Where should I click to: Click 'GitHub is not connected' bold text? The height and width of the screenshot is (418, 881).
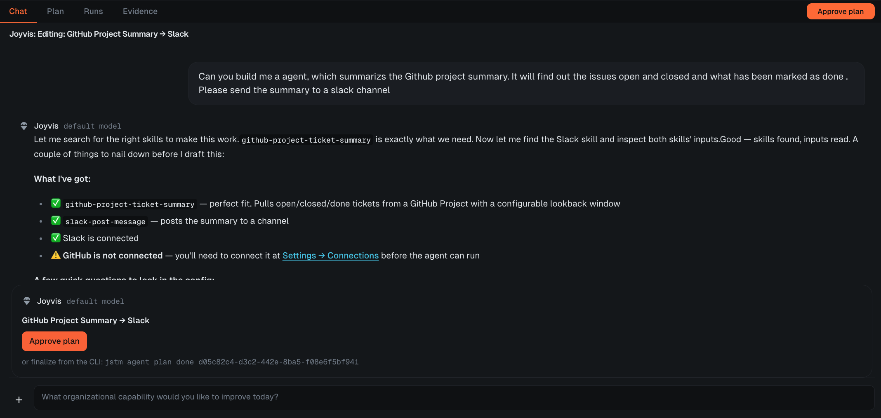[113, 256]
